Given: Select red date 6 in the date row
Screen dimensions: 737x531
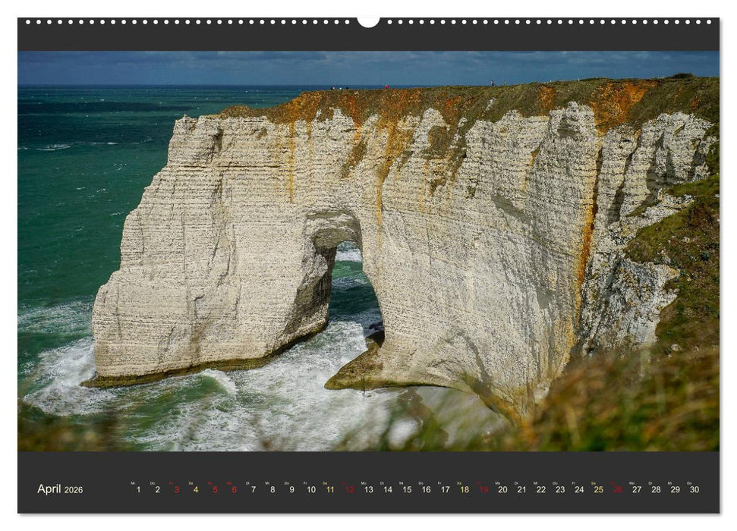Looking at the screenshot, I should [234, 490].
